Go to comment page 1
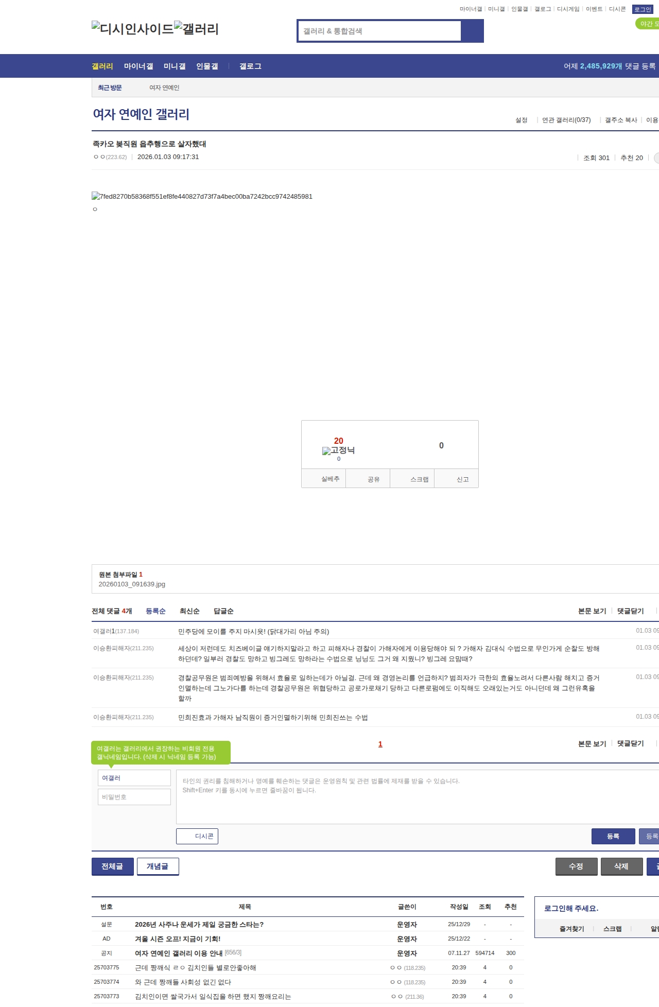Image resolution: width=659 pixels, height=1007 pixels. point(380,744)
